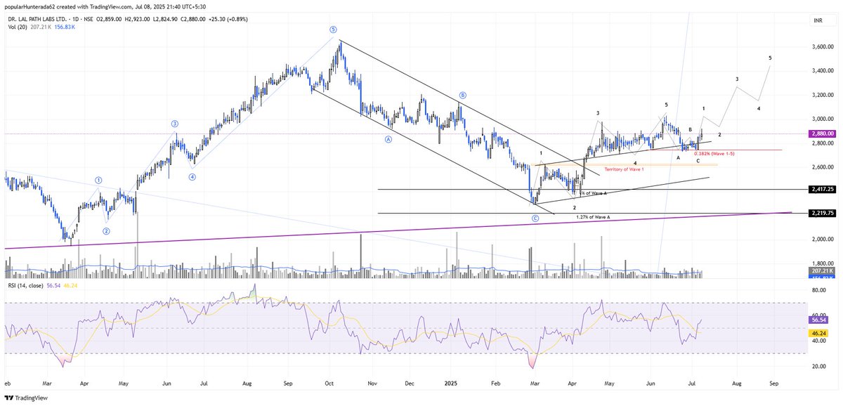
Task: Click the uncircled A corrective wave label
Action: pyautogui.click(x=678, y=158)
